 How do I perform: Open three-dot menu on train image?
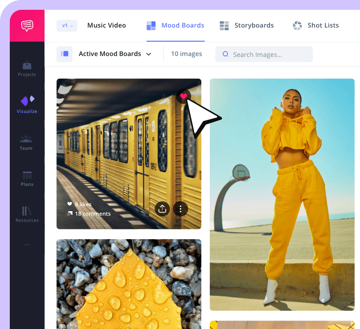pos(180,209)
